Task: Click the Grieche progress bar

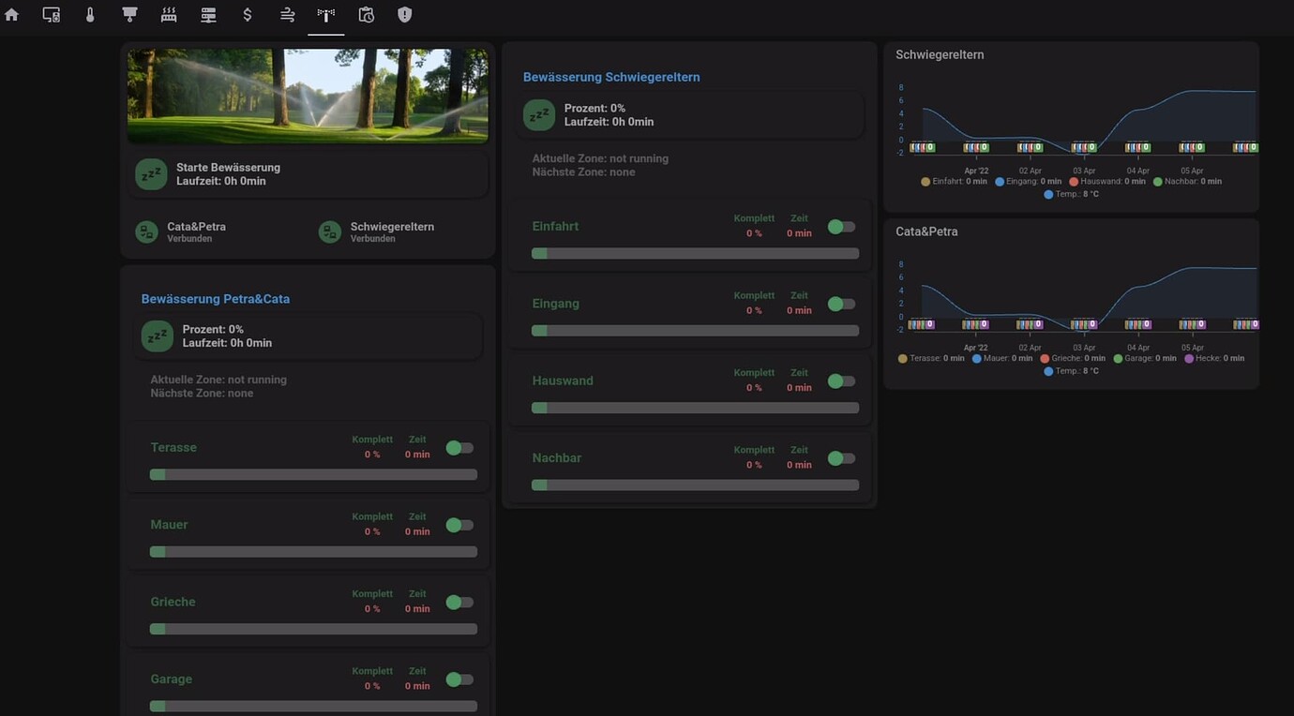Action: [313, 628]
